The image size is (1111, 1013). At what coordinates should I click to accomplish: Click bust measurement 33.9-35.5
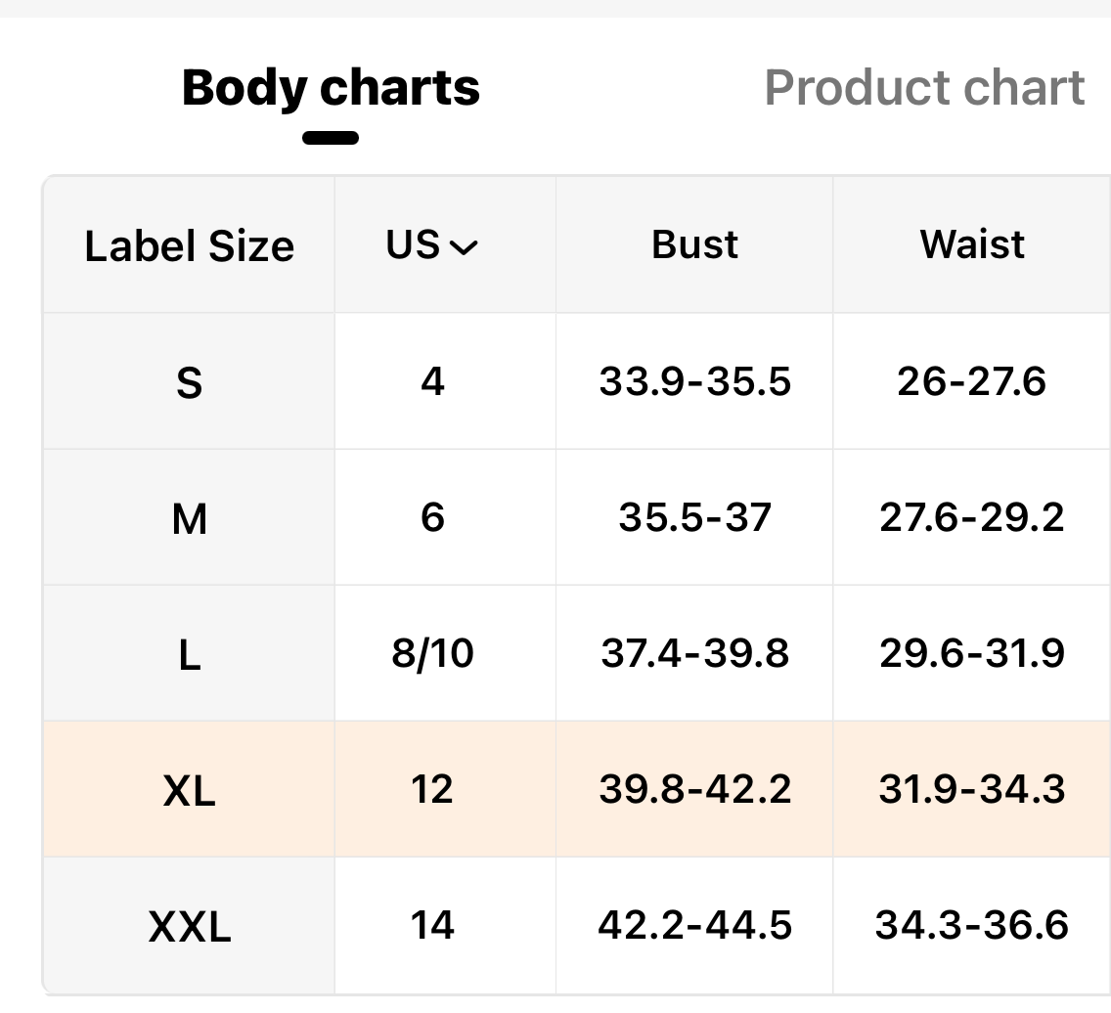pyautogui.click(x=694, y=381)
